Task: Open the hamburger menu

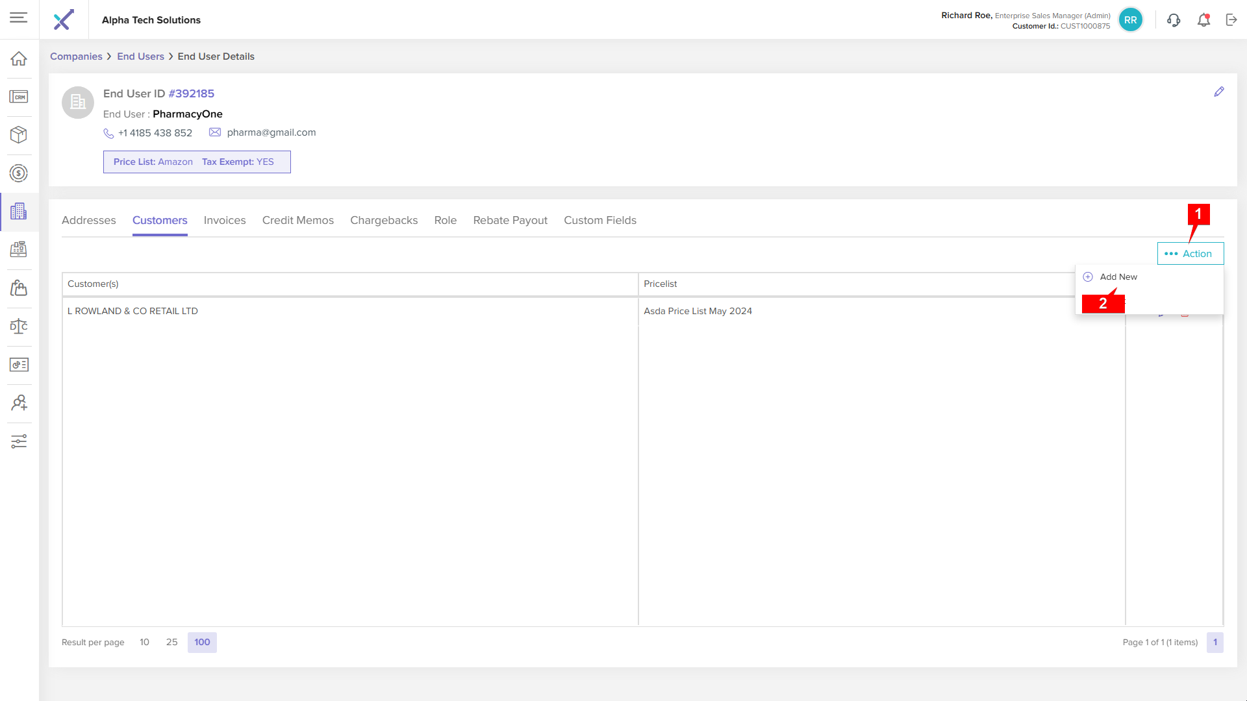Action: (x=19, y=18)
